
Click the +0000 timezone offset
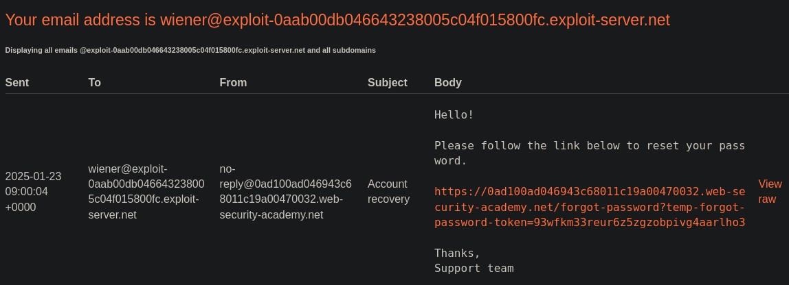point(21,207)
